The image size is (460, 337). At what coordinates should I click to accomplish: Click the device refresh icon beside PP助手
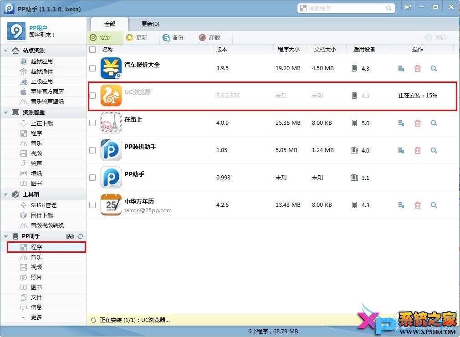tap(80, 236)
